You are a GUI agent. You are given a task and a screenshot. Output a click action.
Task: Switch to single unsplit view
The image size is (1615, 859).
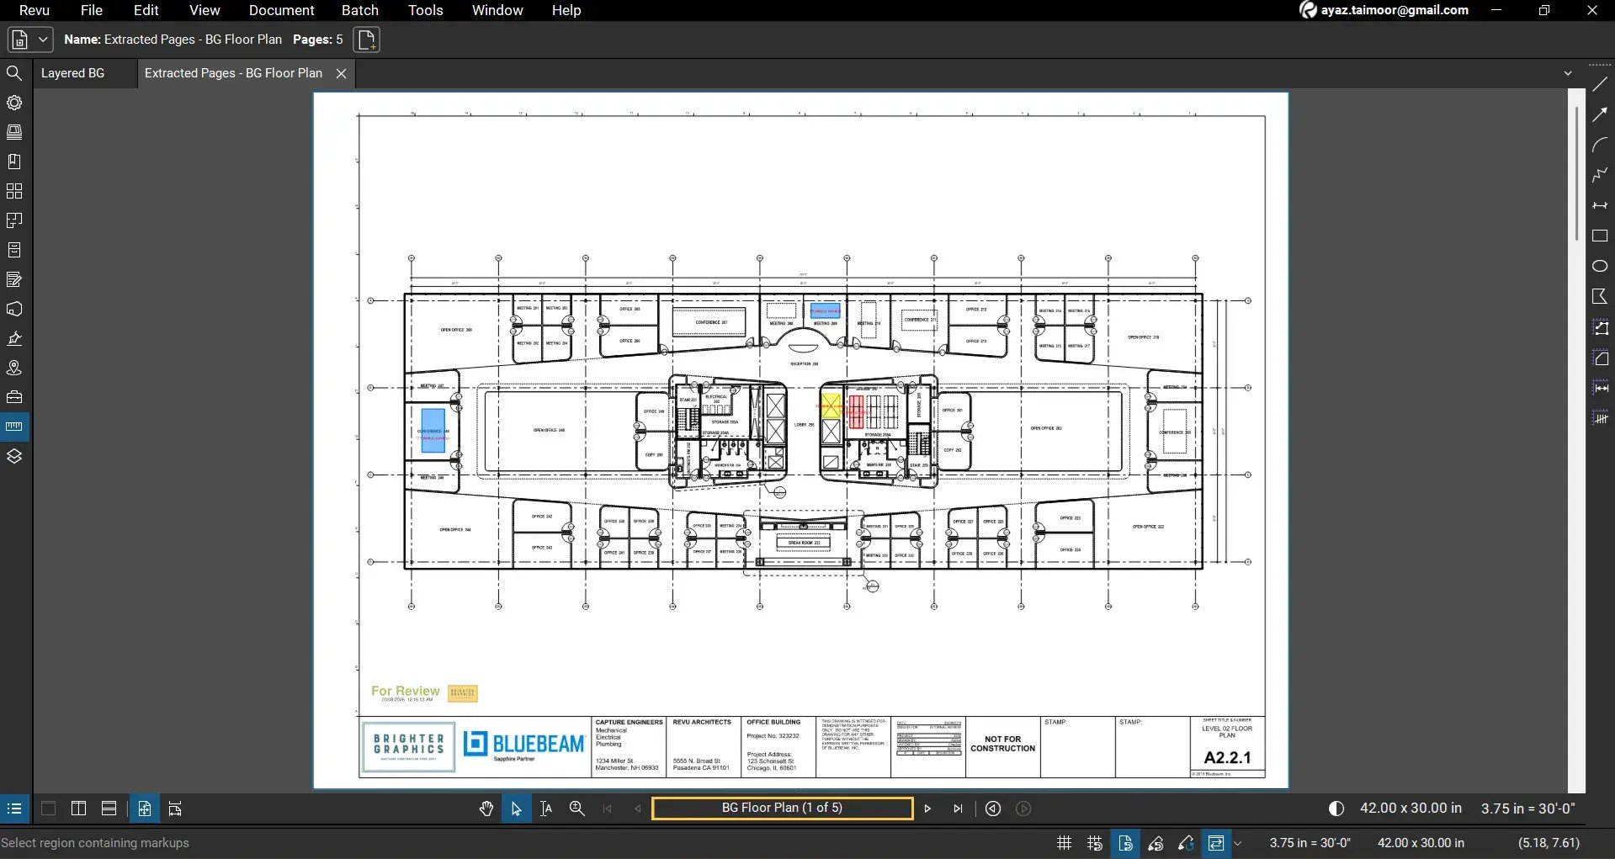pyautogui.click(x=48, y=809)
